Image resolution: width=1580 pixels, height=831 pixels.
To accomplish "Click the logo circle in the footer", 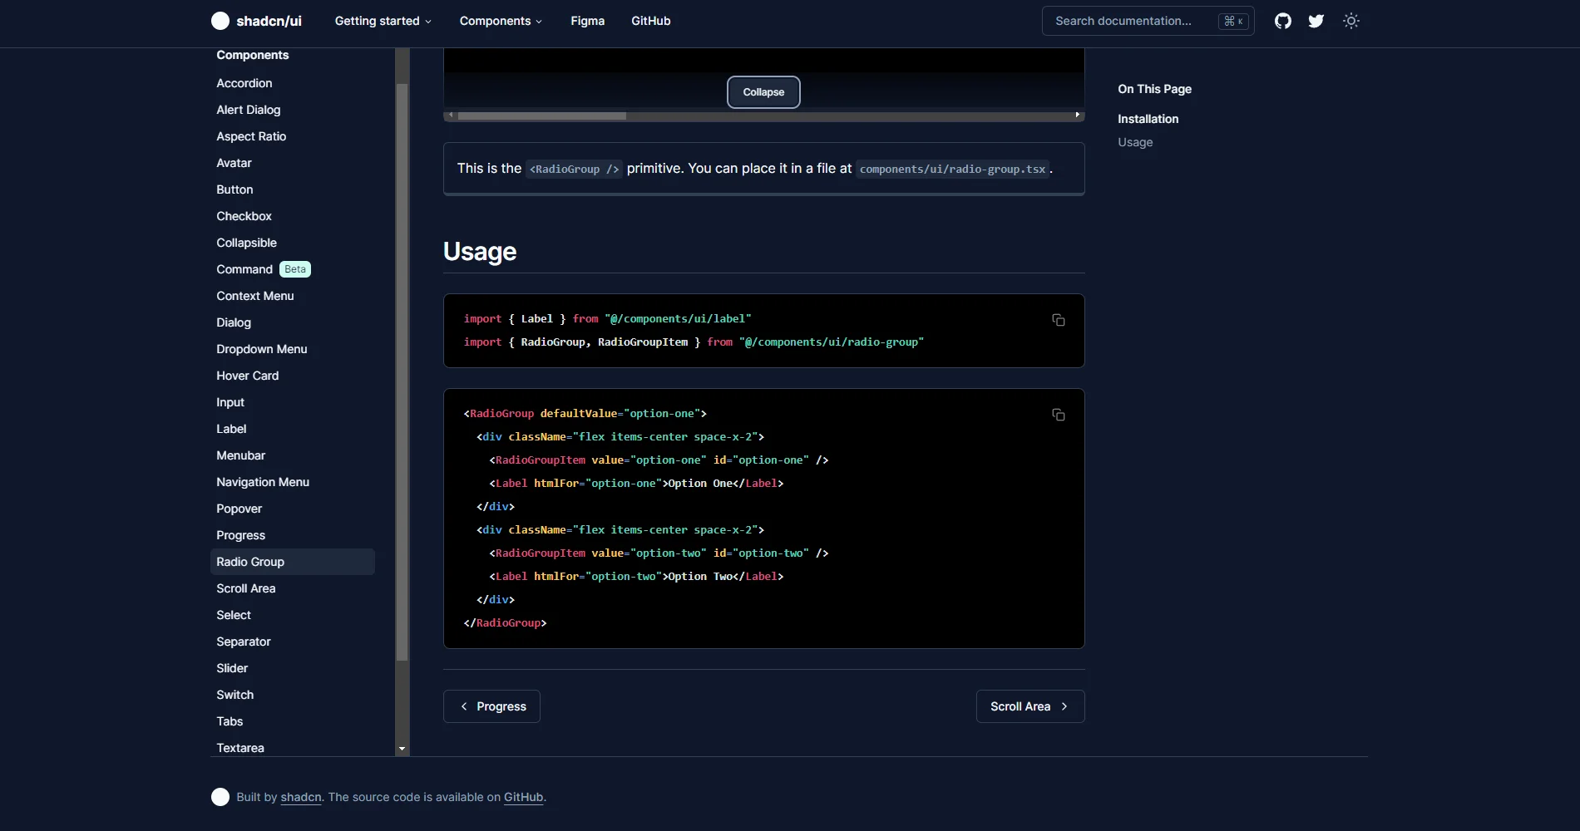I will (220, 797).
